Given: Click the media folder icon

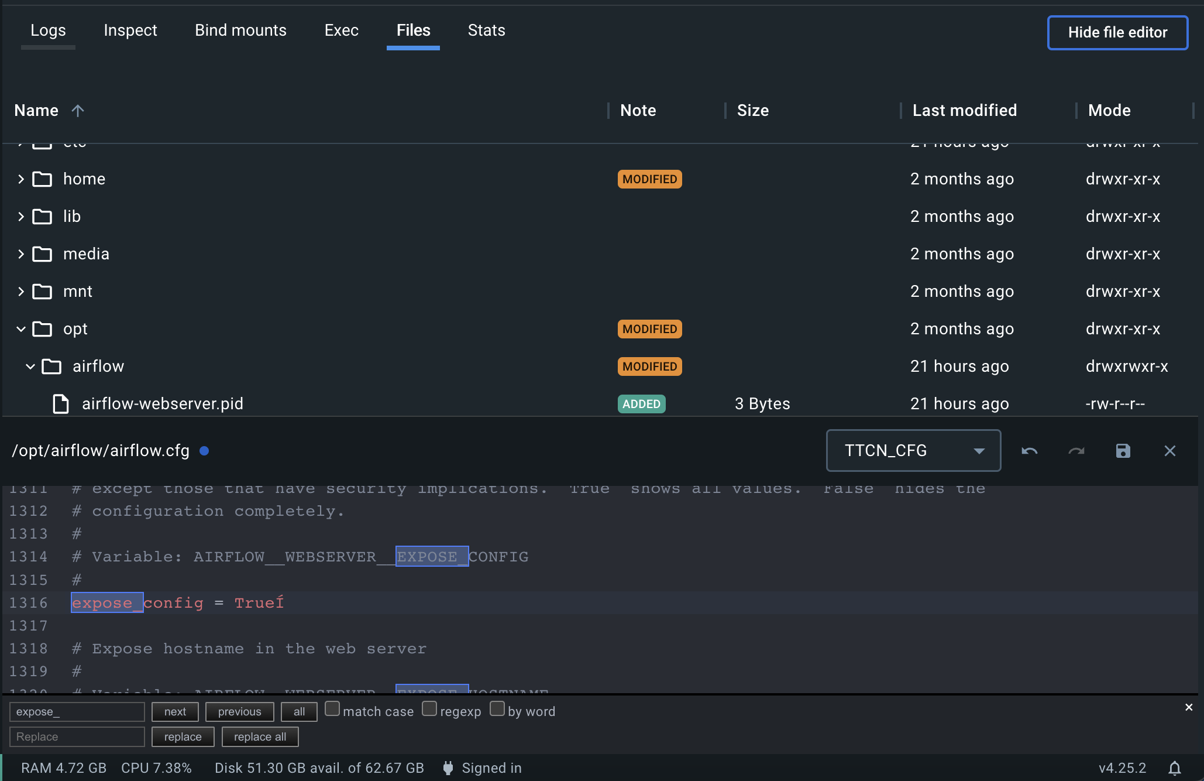Looking at the screenshot, I should [x=42, y=254].
